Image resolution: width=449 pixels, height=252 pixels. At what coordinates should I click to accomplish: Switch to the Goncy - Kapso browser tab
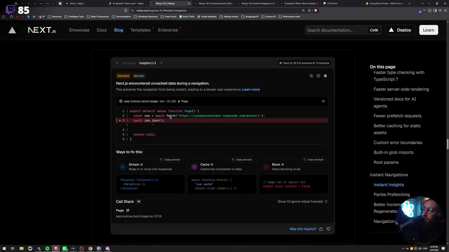point(85,3)
